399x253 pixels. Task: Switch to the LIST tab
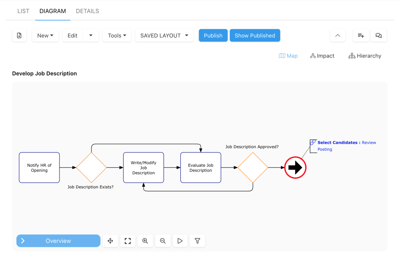[24, 11]
